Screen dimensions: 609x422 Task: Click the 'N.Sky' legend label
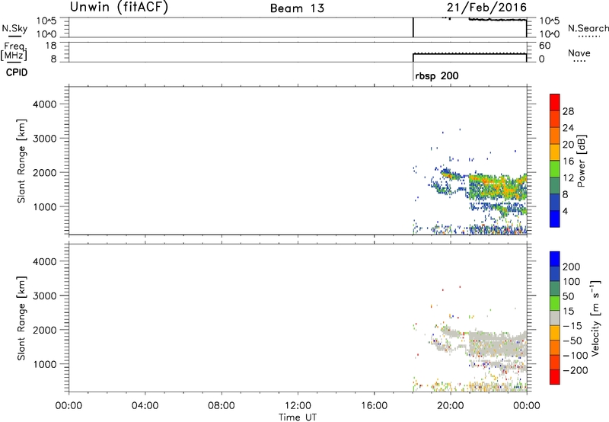coord(14,28)
